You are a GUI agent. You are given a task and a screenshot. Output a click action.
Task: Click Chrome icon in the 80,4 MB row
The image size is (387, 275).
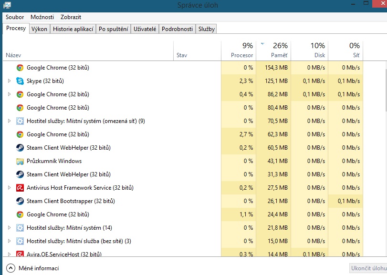(20, 107)
